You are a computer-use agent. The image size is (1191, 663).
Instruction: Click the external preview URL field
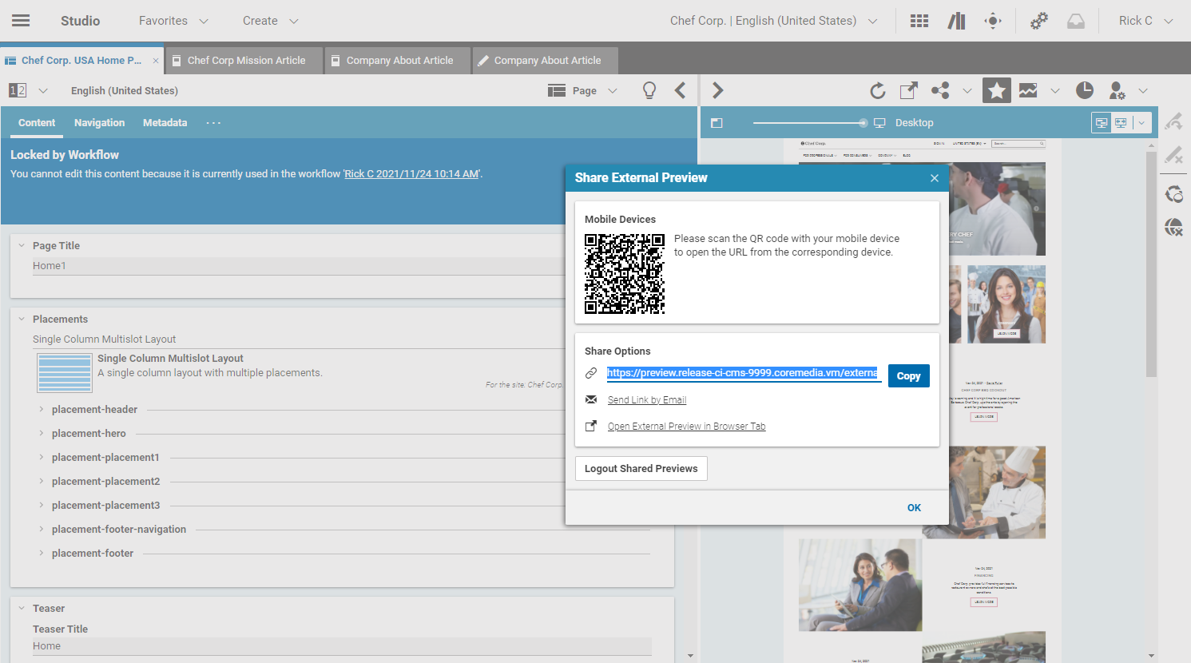click(743, 373)
